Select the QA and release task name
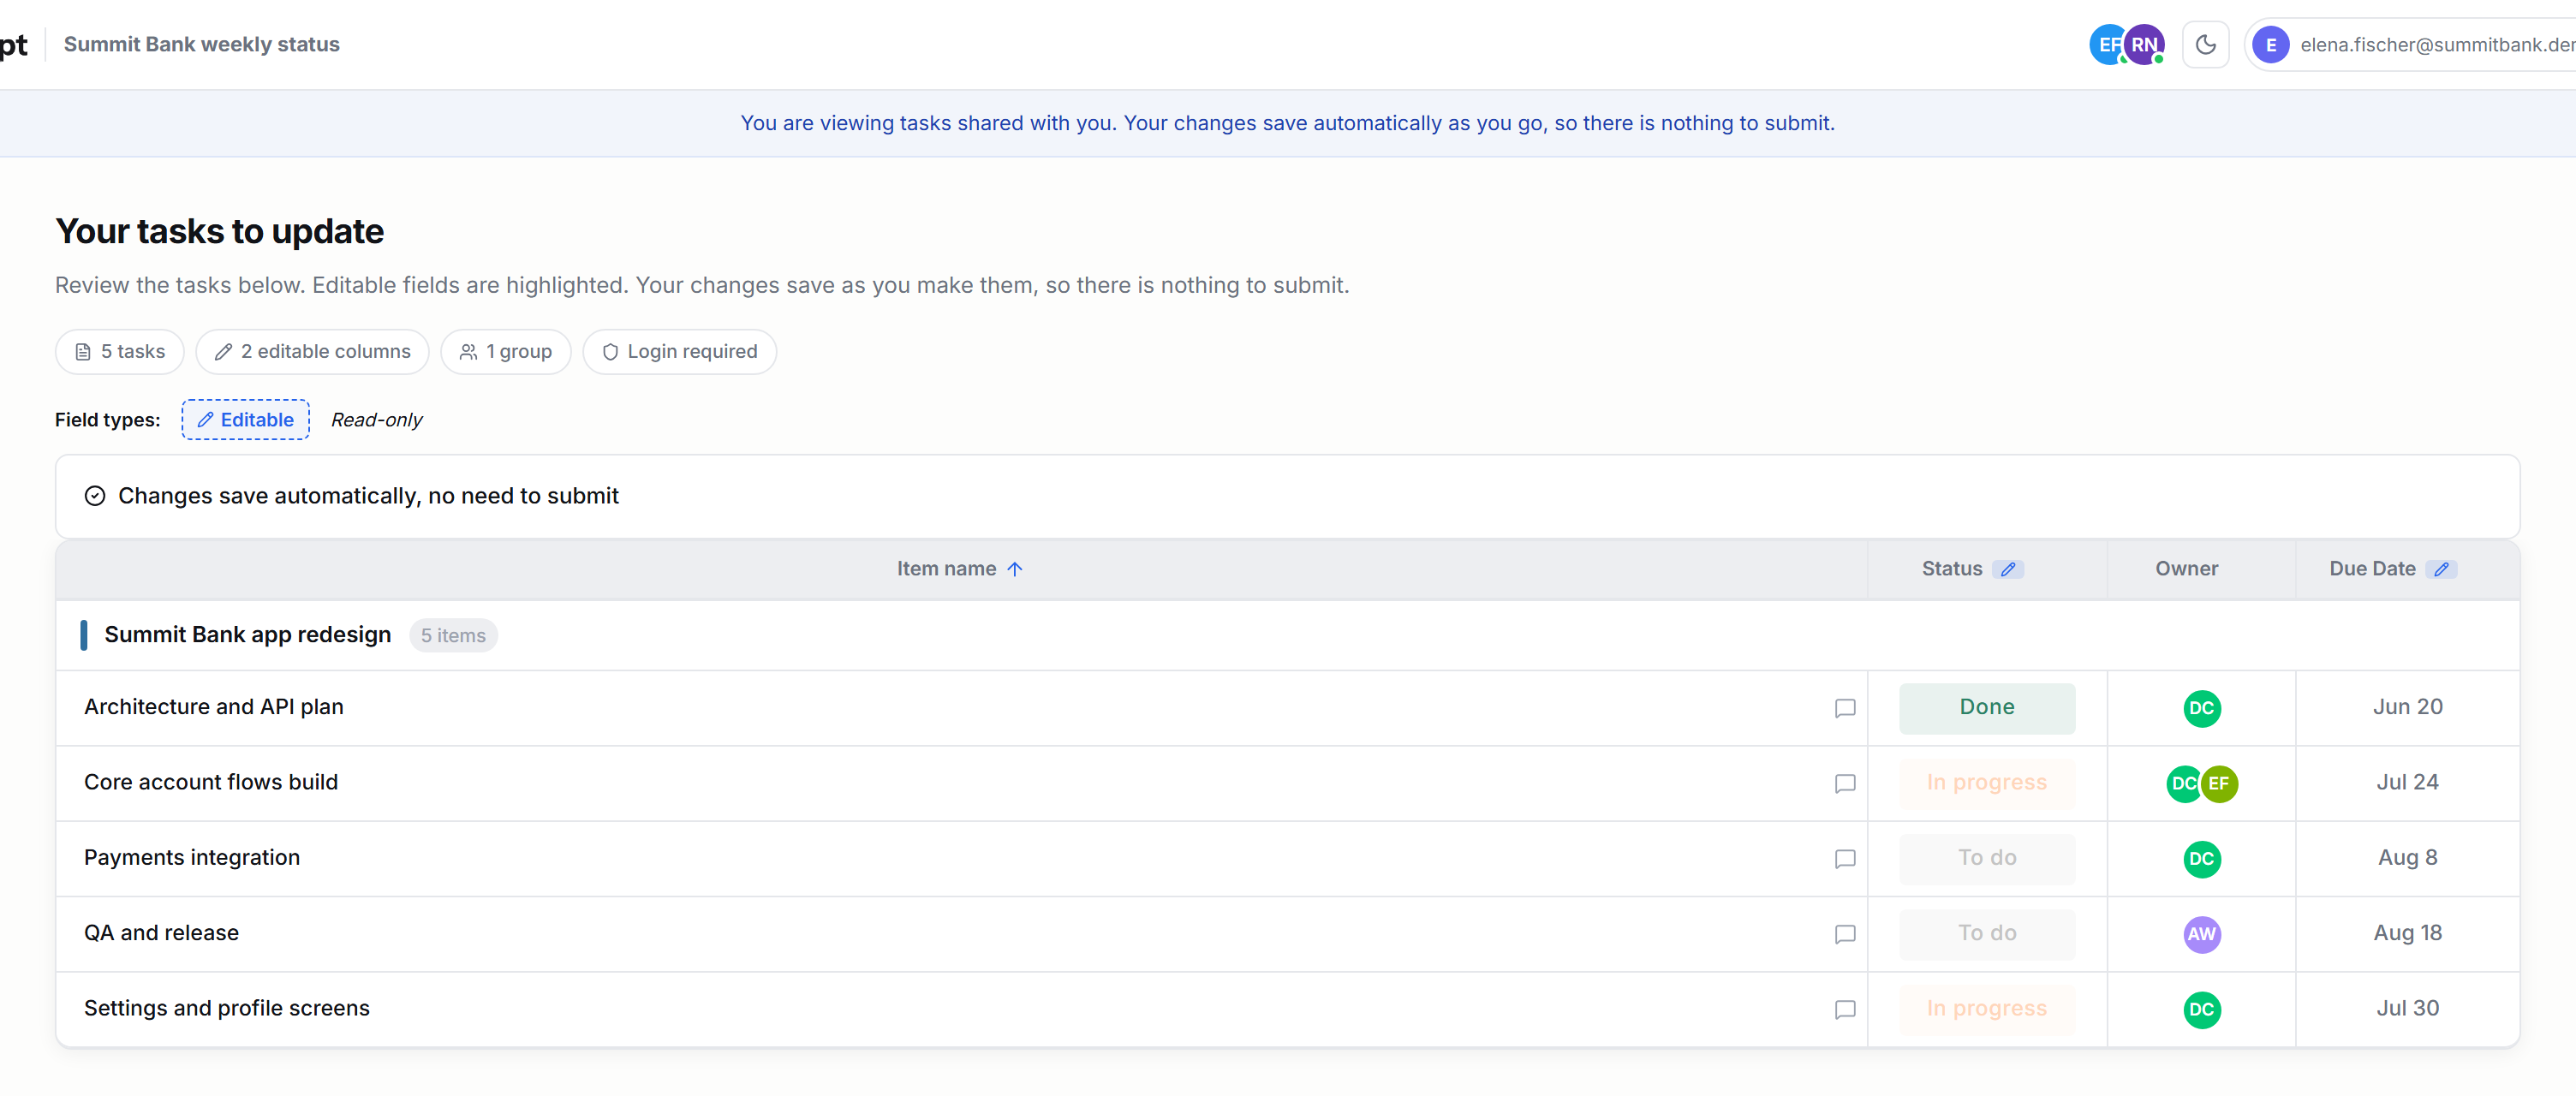 (x=161, y=933)
